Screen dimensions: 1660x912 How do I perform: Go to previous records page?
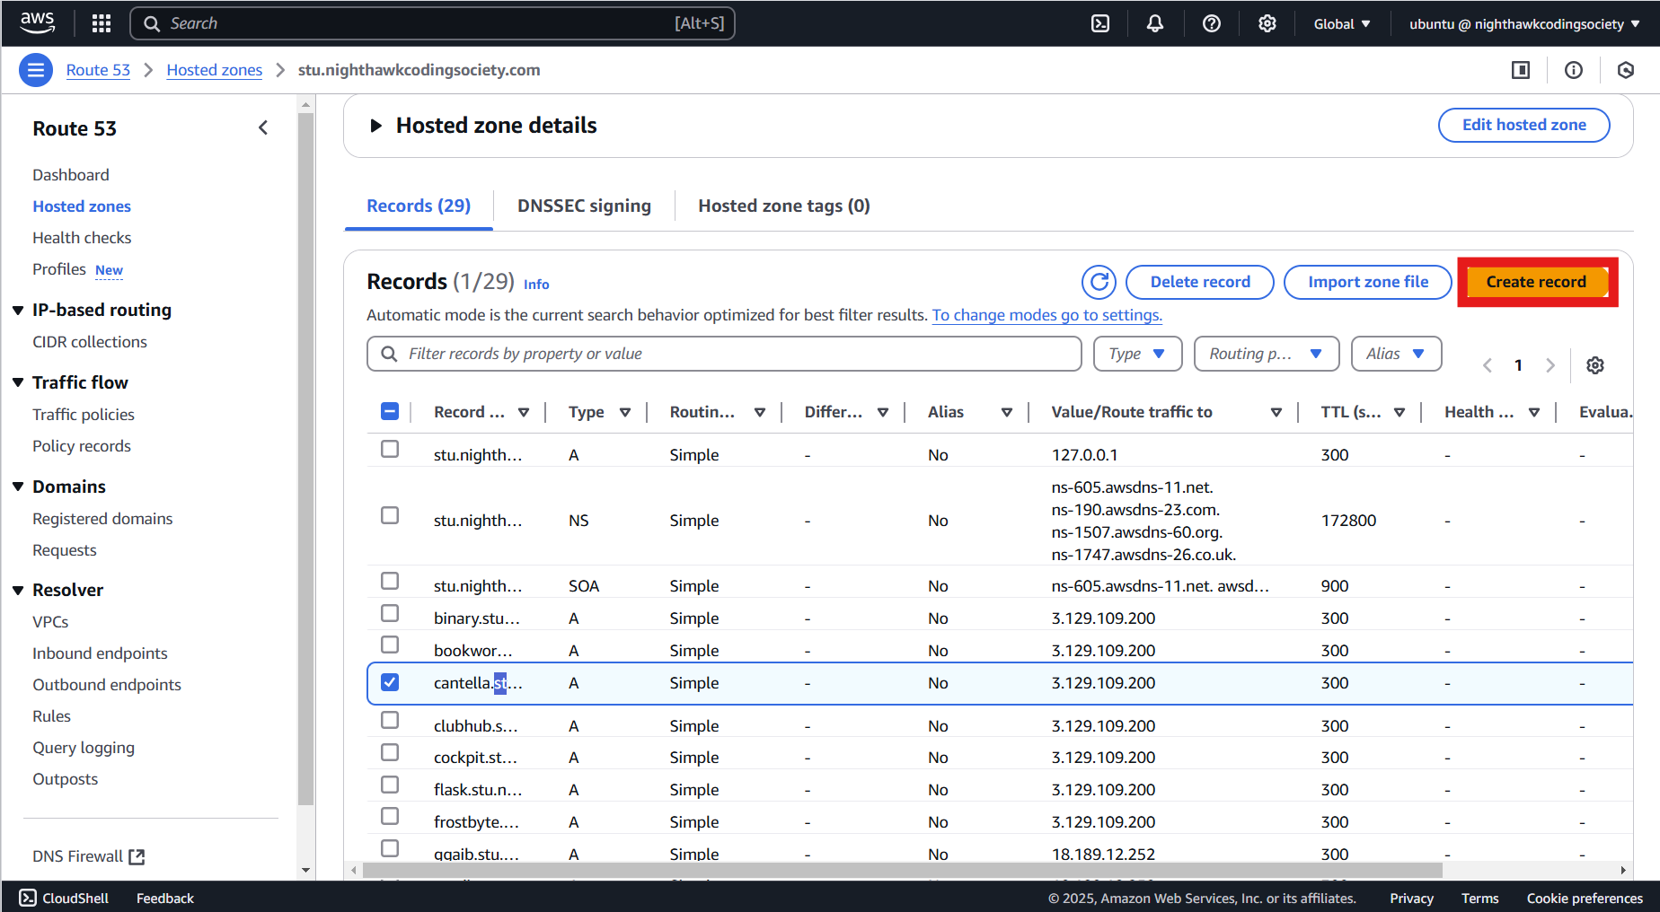click(1488, 365)
